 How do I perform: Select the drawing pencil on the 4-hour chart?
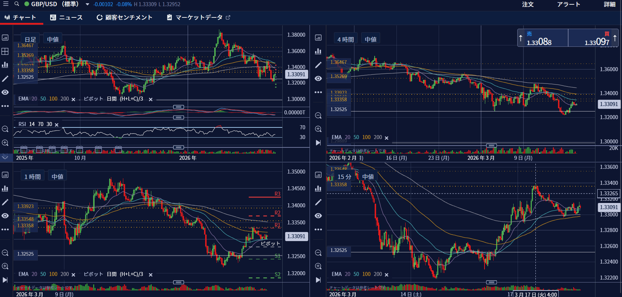click(x=318, y=65)
